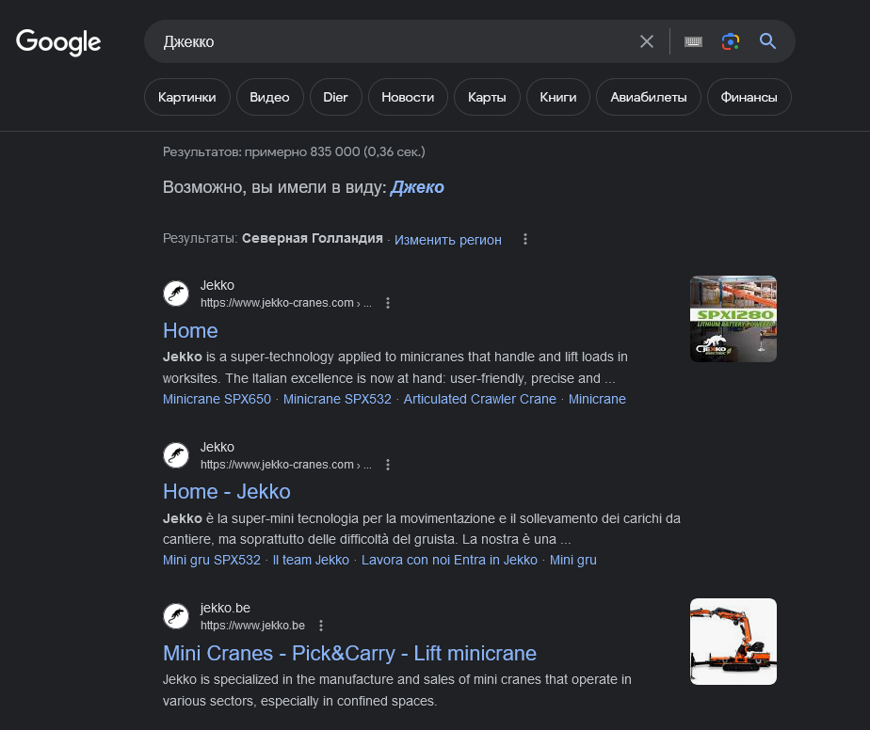Open the Il team Jekko sitelink

pos(311,560)
